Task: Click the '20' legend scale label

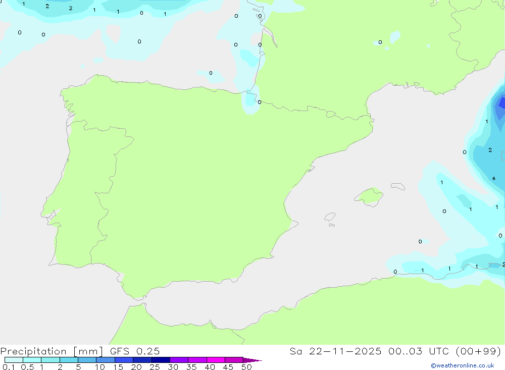Action: coord(136,367)
